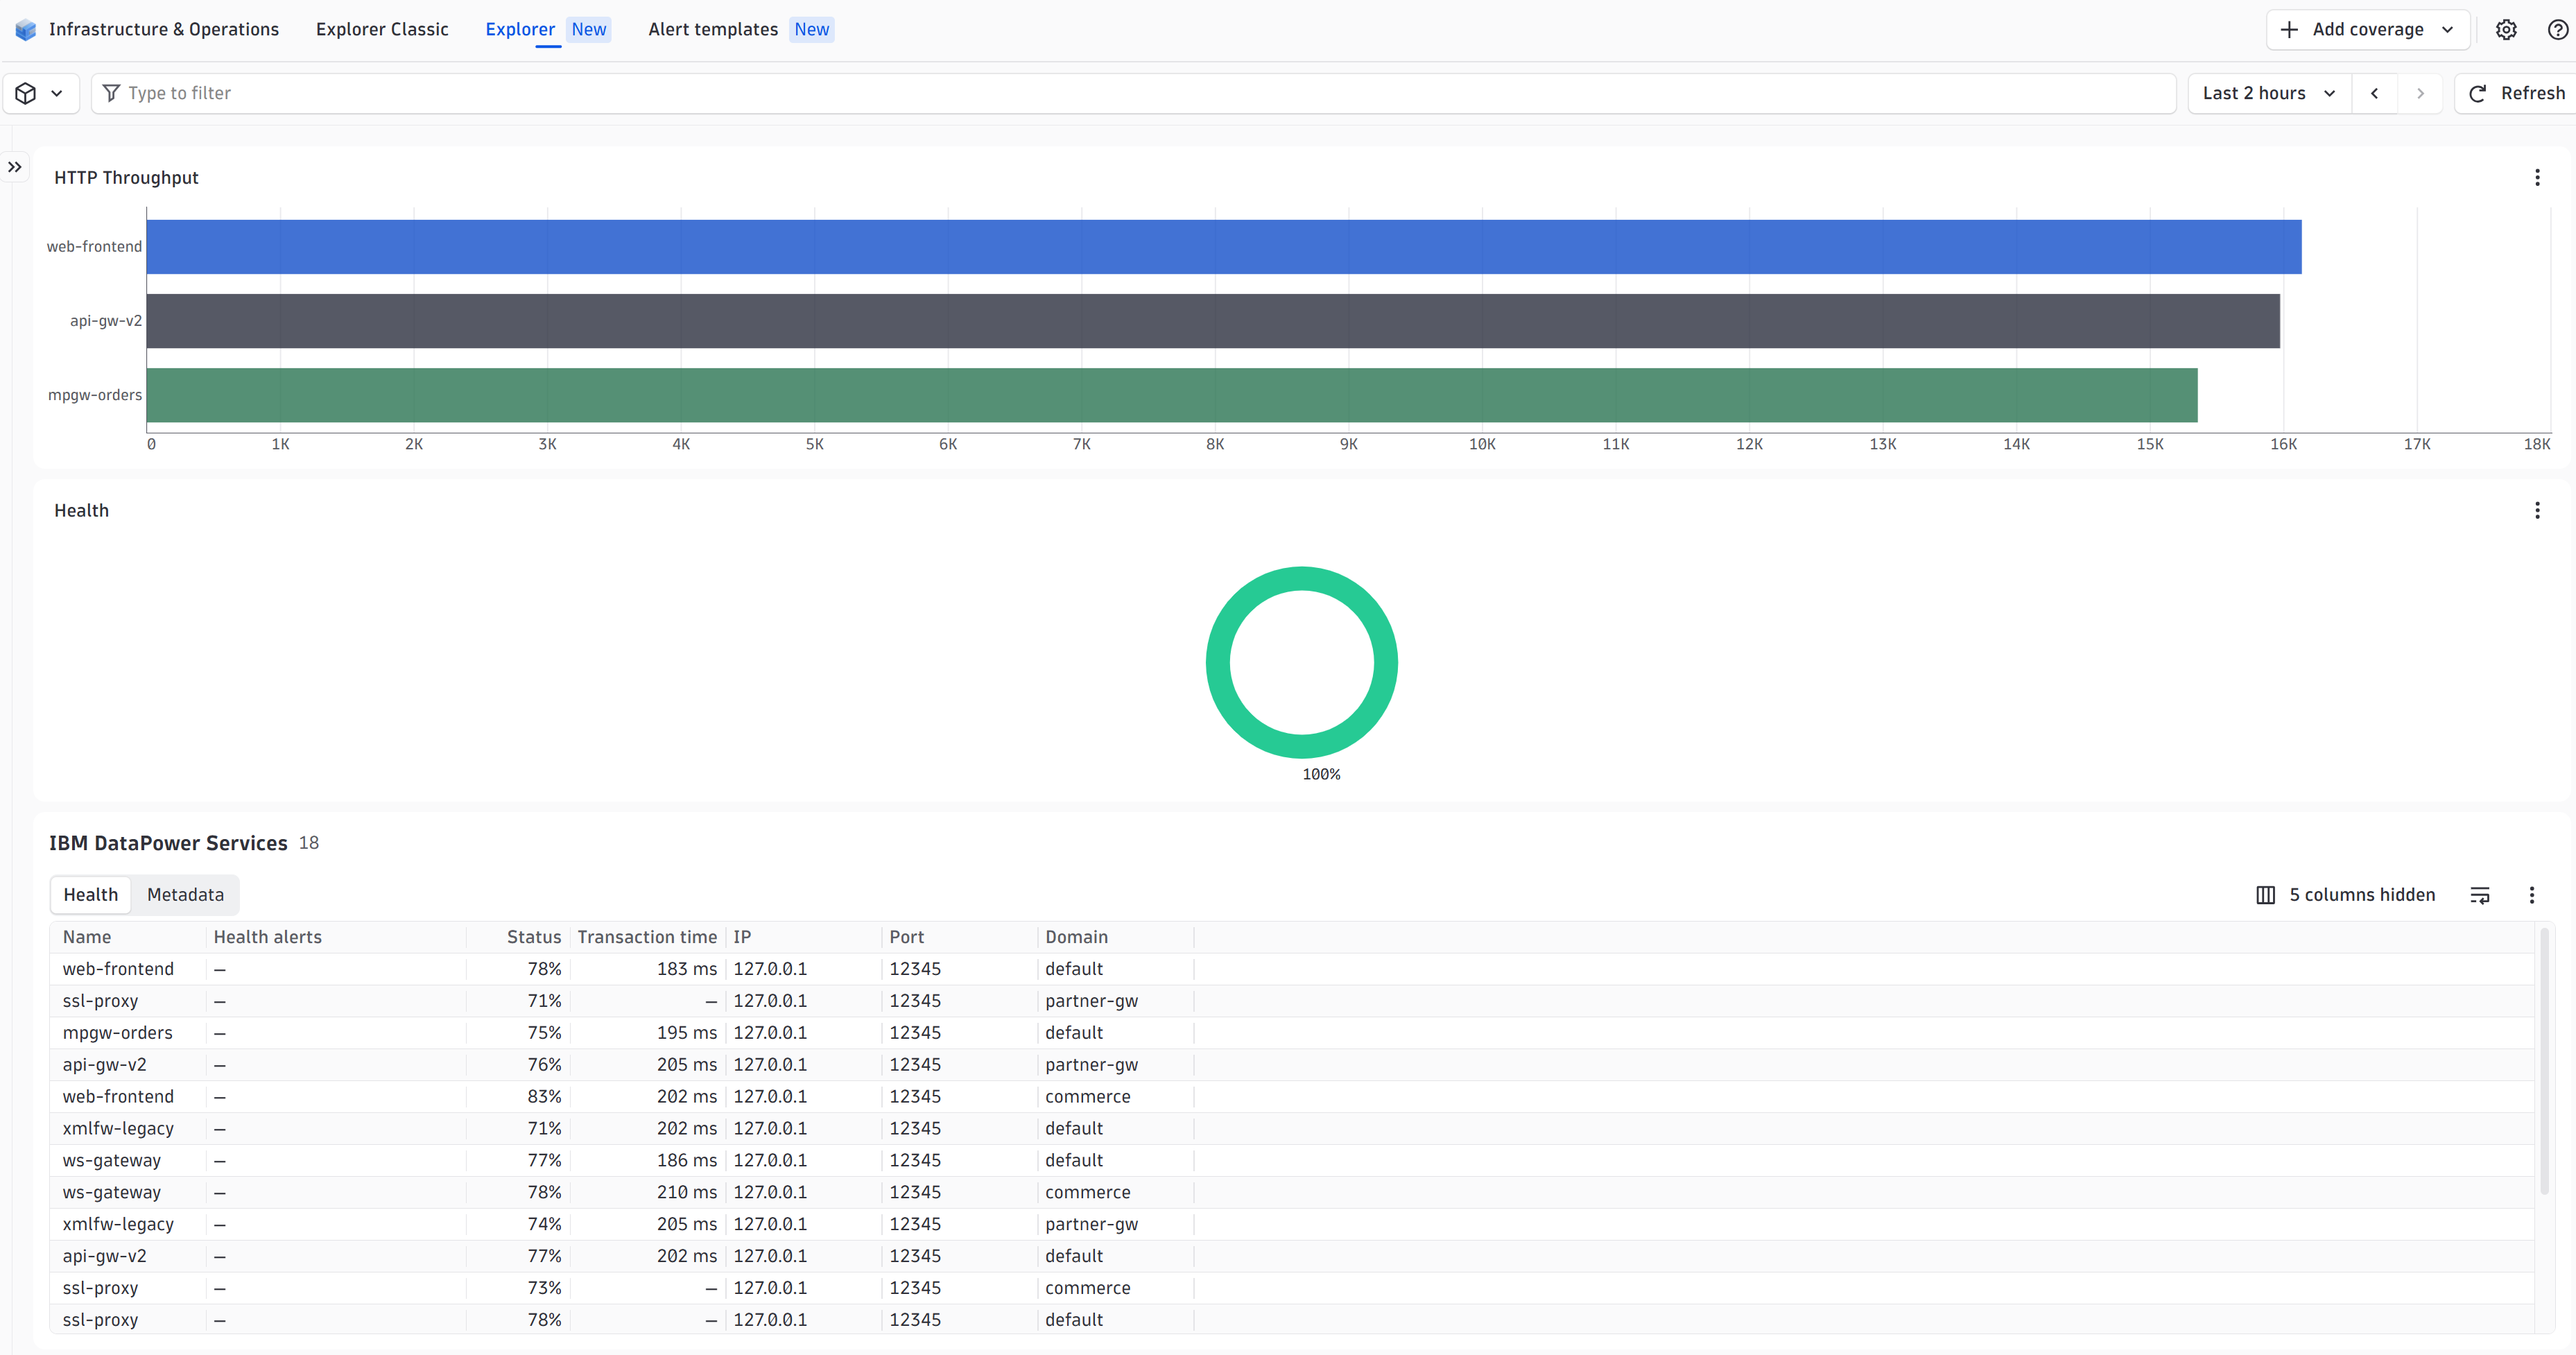
Task: Open the Alert templates tab
Action: point(740,30)
